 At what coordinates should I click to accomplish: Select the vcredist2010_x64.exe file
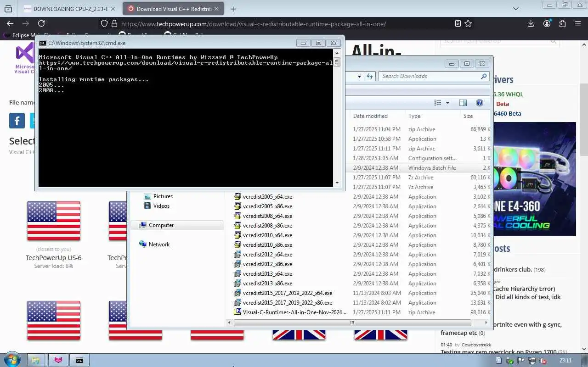[267, 235]
